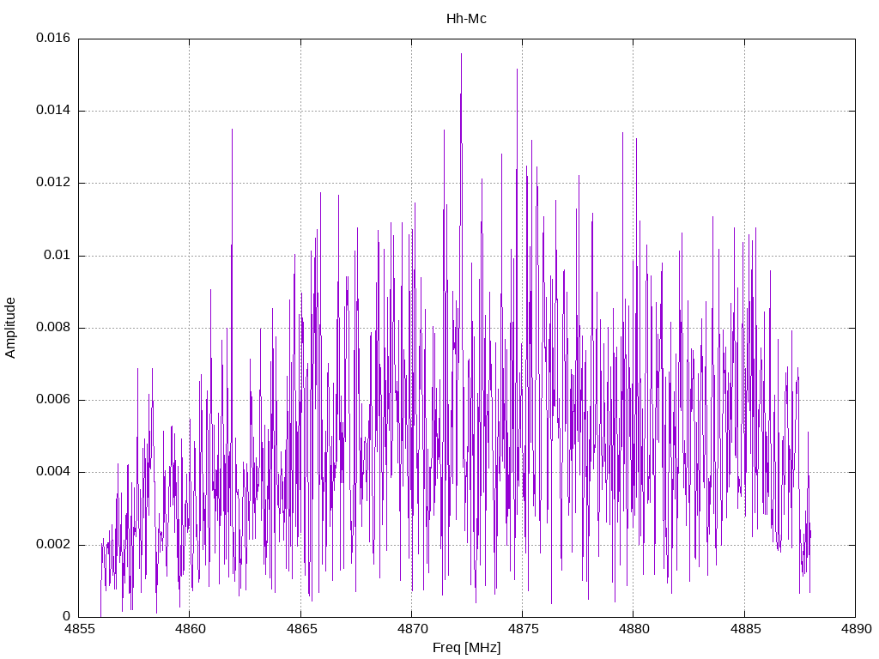Click the x-axis tick label 4885
Viewport: 879px width, 659px height.
coord(745,629)
